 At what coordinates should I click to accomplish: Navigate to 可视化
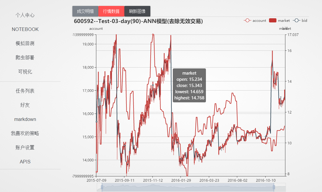[25, 72]
